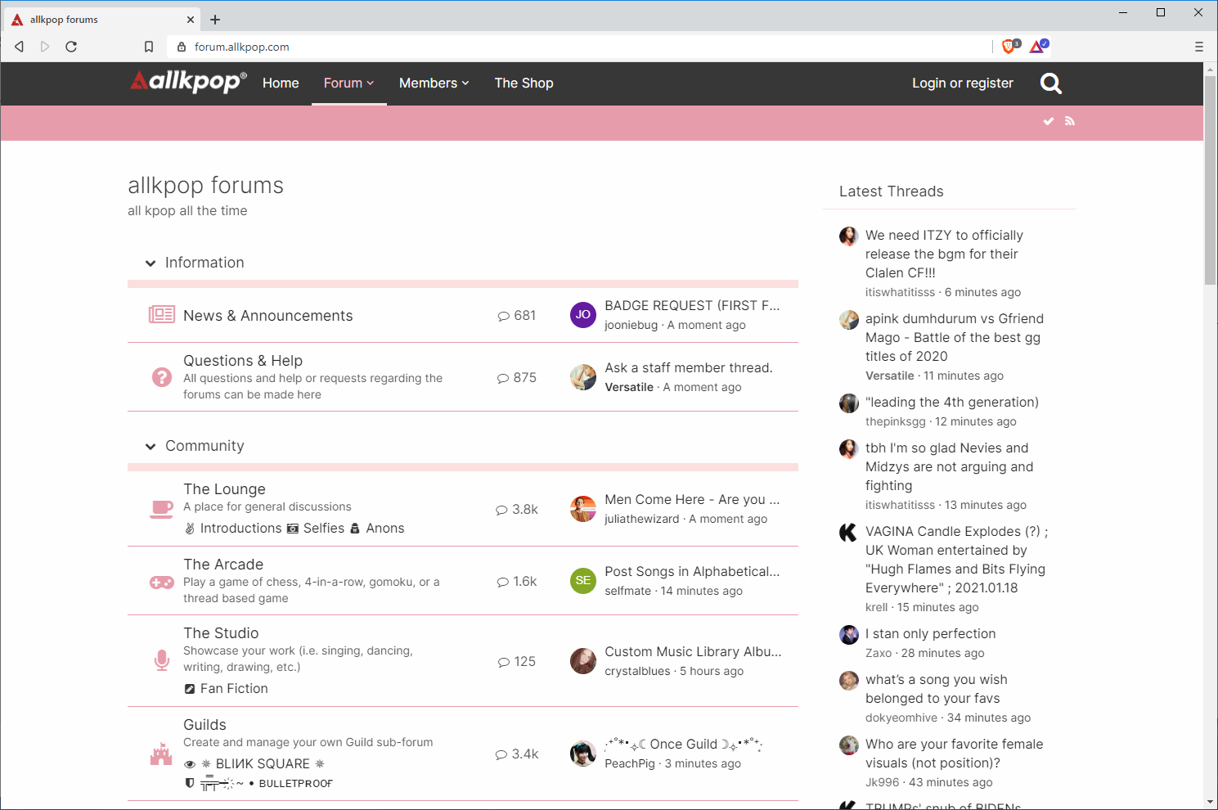This screenshot has height=810, width=1218.
Task: Collapse the Information category section
Action: click(x=151, y=263)
